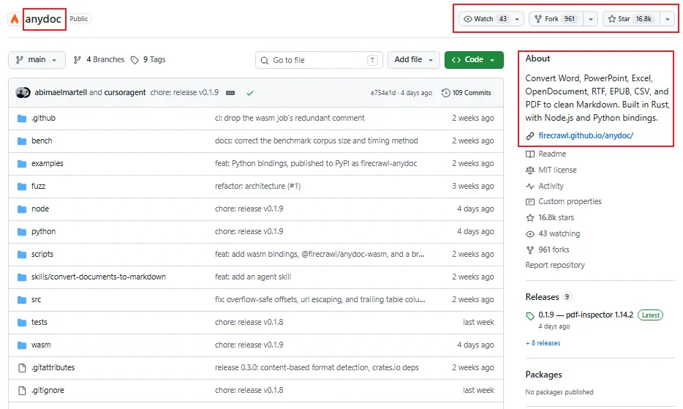Open cursoragent author link
This screenshot has height=409, width=683.
coord(125,92)
